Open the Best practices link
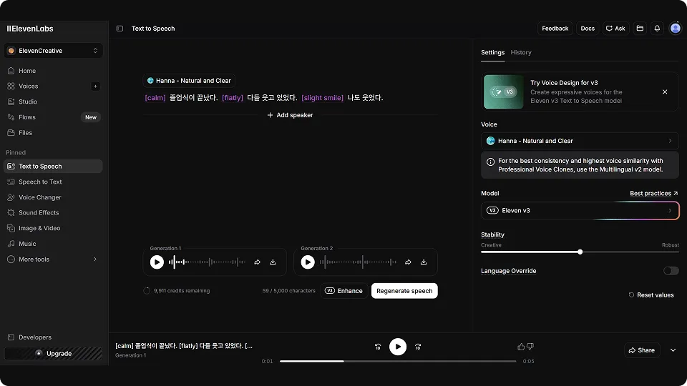687x386 pixels. point(653,194)
